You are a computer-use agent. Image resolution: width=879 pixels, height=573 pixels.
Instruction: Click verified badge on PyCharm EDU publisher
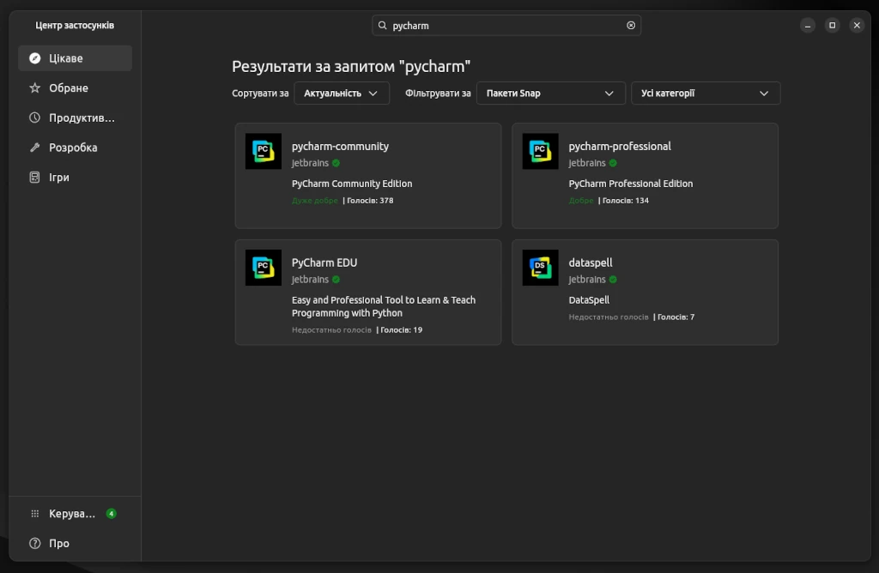(x=336, y=280)
